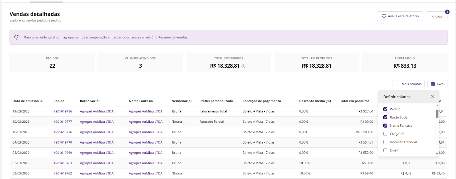Viewport: 456px width, 179px height.
Task: Click the sort arrow on Data de emissão
Action: [42, 101]
